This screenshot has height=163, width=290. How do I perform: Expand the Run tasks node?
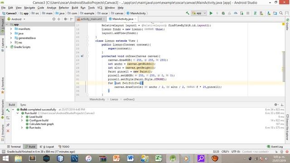click(22, 128)
